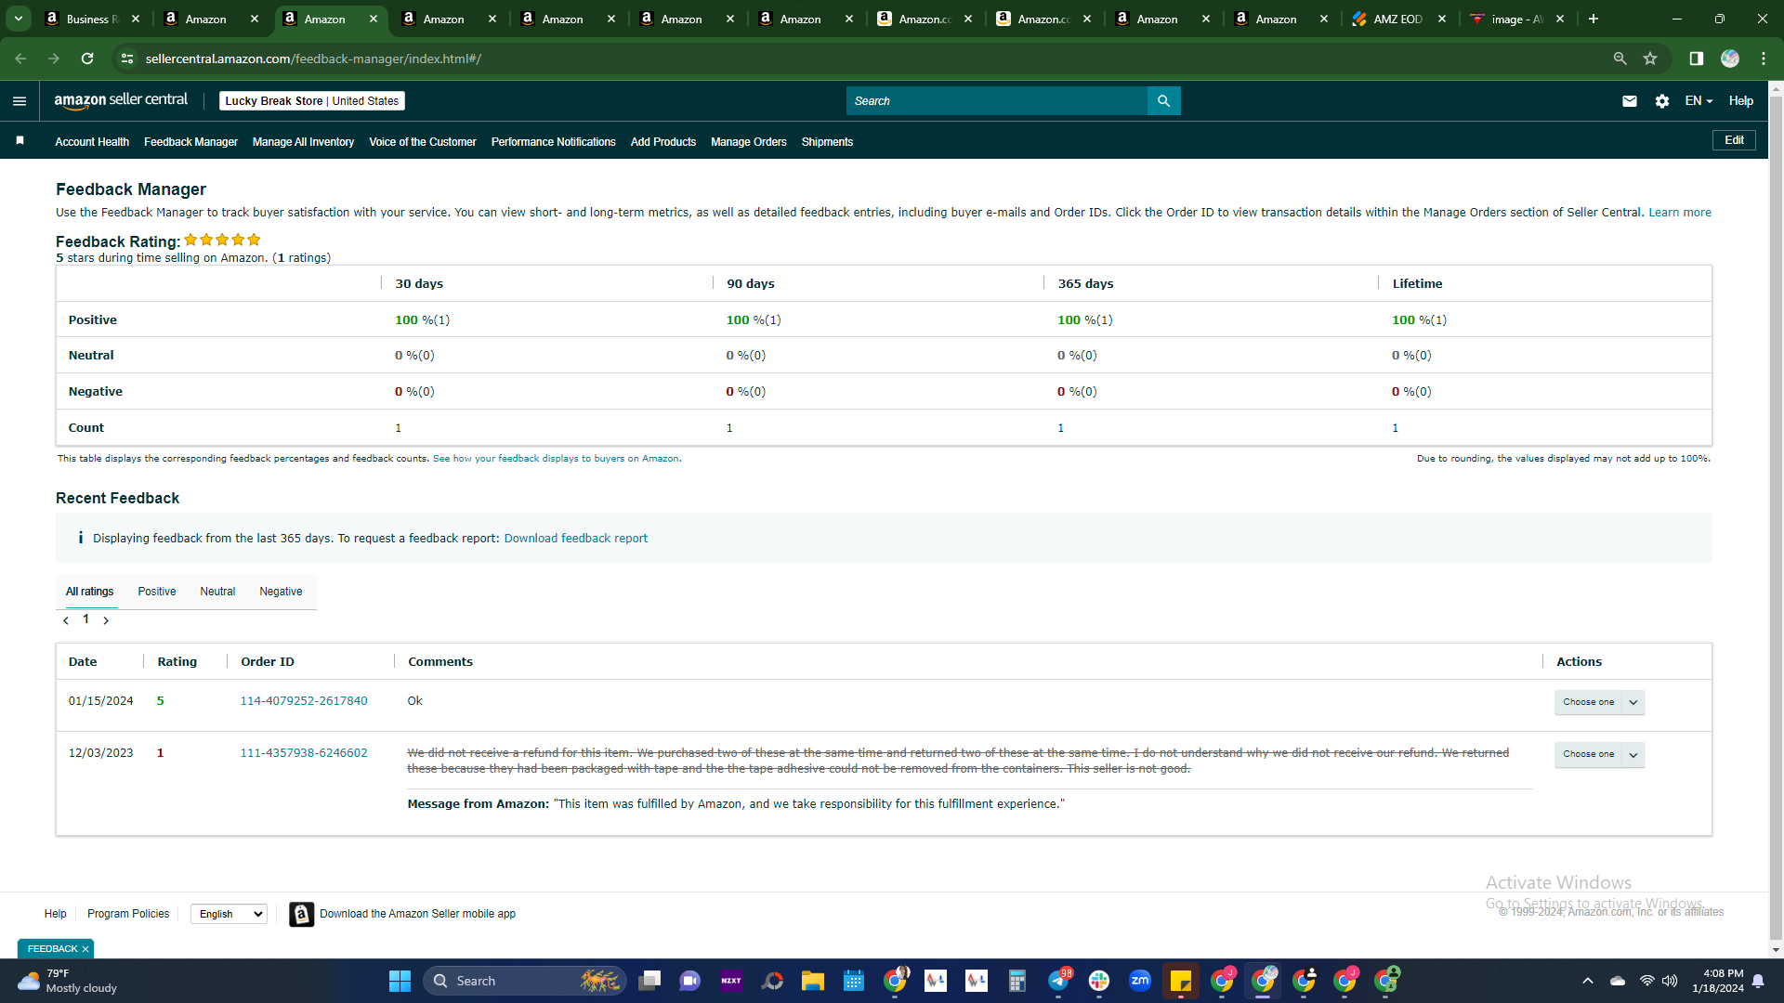Open Choose one dropdown for 12/03/2023 feedback
The image size is (1784, 1003).
point(1599,755)
